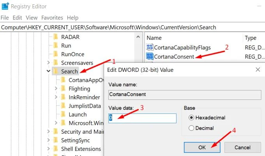The width and height of the screenshot is (265, 156).
Task: Click the Screensavers folder icon
Action: coord(56,63)
